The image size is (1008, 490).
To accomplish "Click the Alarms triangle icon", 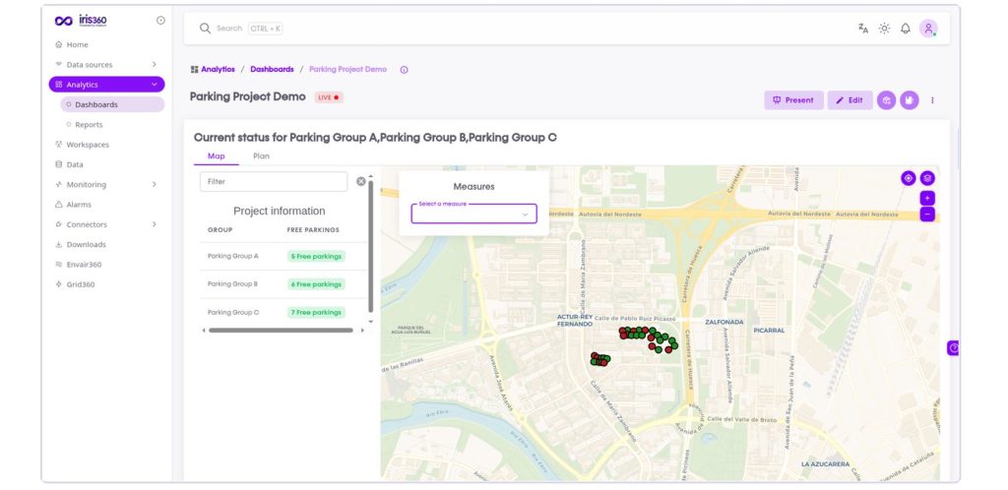I will 58,205.
